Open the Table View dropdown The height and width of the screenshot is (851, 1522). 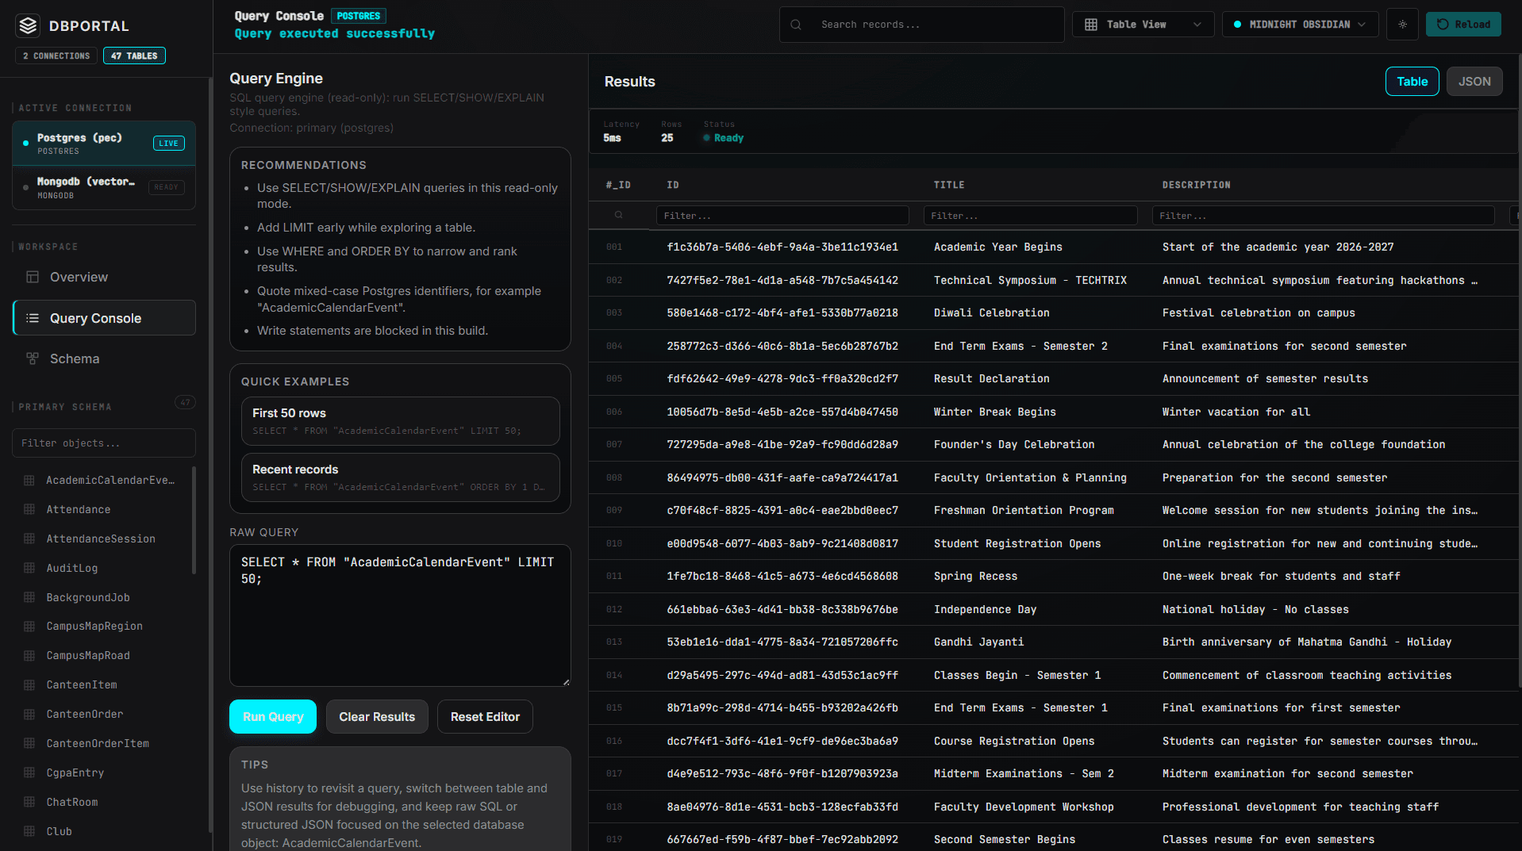point(1143,25)
